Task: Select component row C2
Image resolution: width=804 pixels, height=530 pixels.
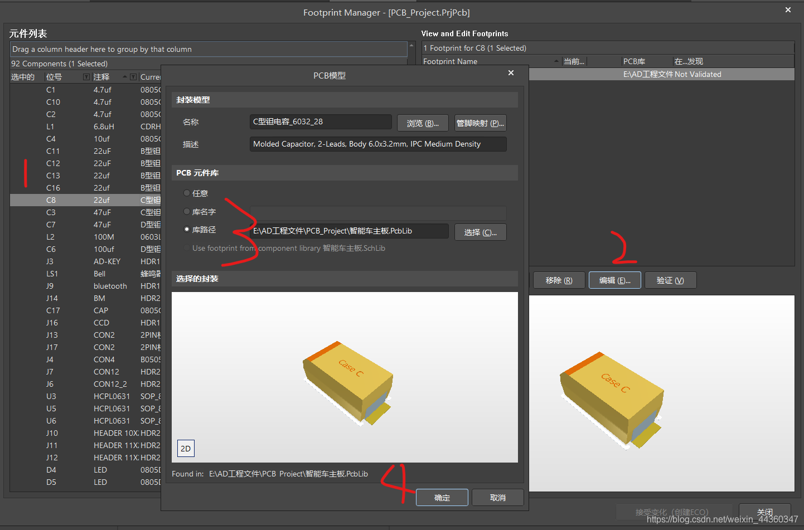Action: pos(85,114)
